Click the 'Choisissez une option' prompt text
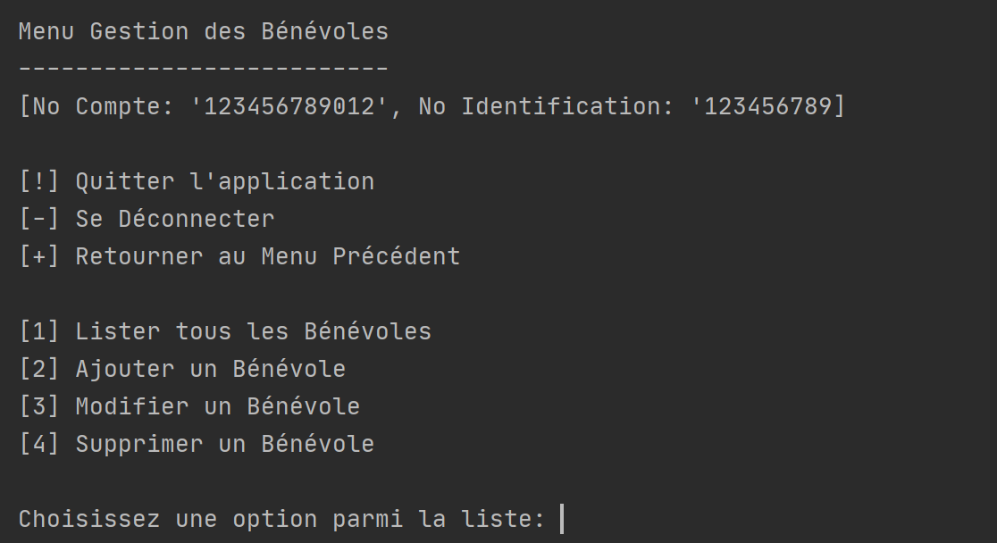The image size is (997, 543). [168, 519]
